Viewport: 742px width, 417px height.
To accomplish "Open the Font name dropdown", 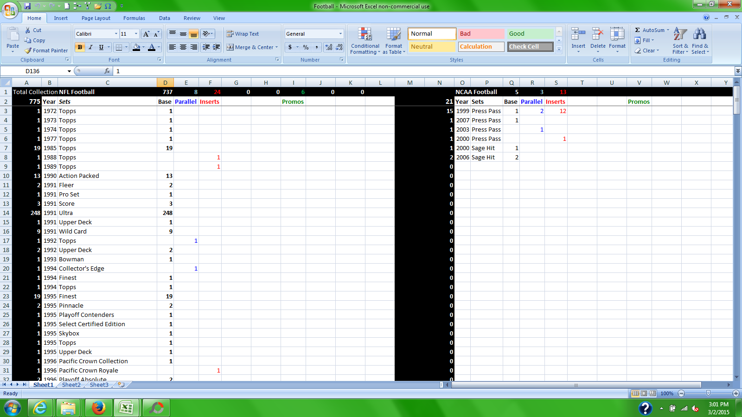I will click(116, 34).
